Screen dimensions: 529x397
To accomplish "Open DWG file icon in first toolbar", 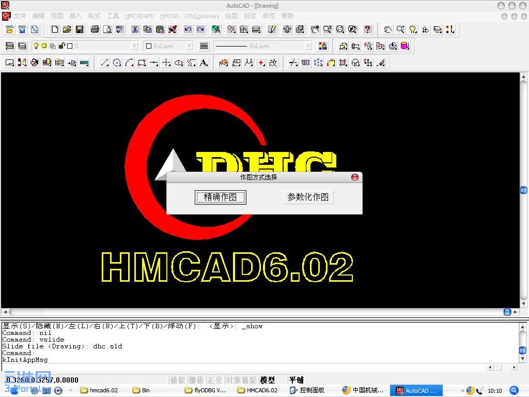I will pyautogui.click(x=9, y=29).
